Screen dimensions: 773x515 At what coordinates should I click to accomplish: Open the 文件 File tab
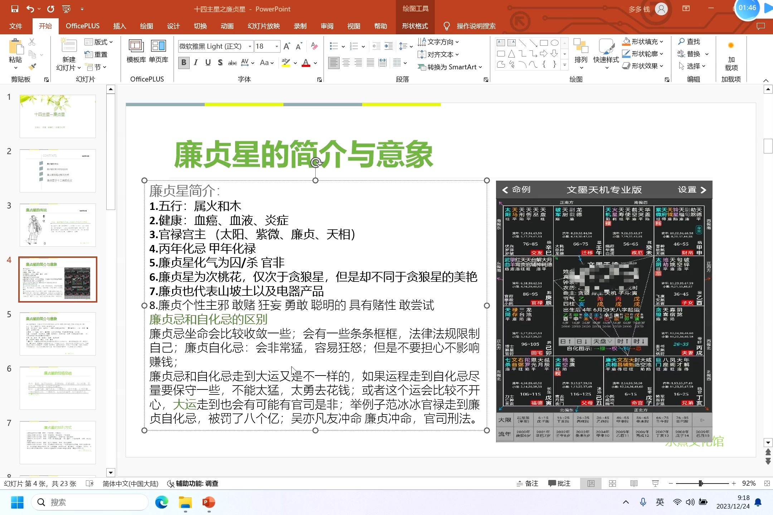[x=15, y=26]
